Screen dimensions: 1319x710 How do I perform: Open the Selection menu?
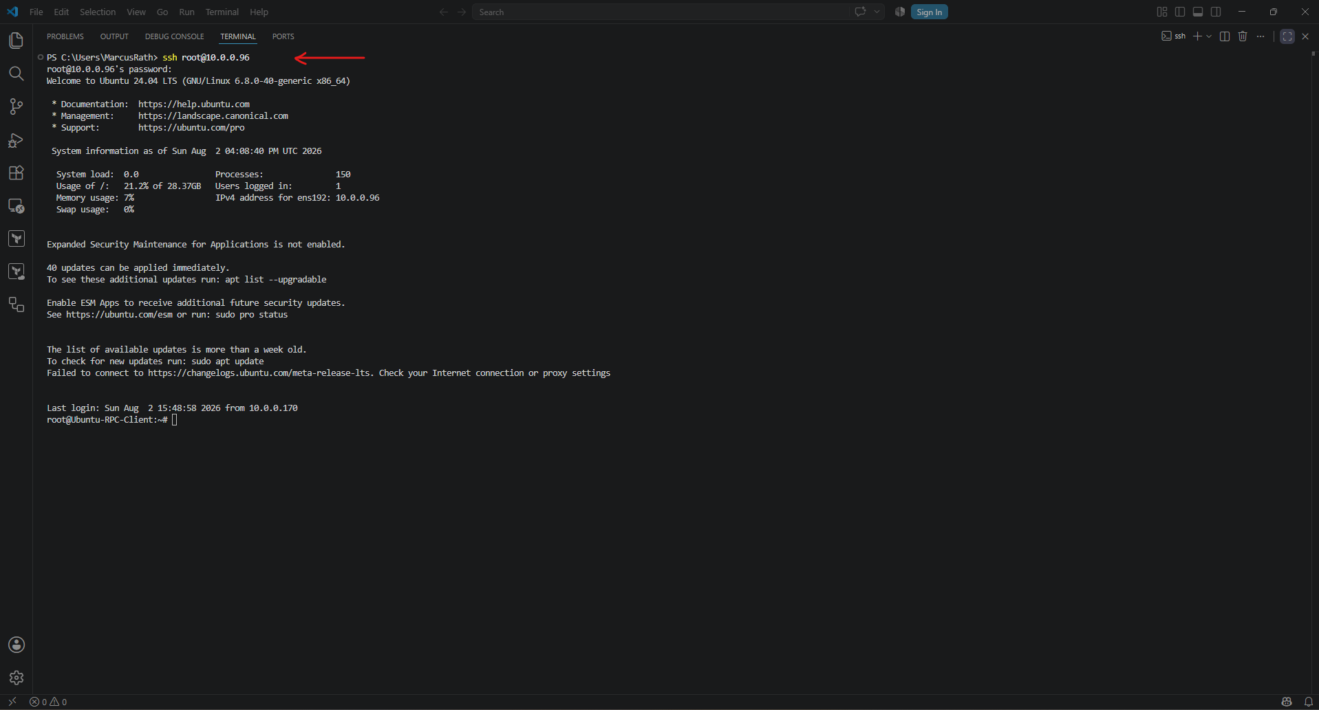point(98,12)
